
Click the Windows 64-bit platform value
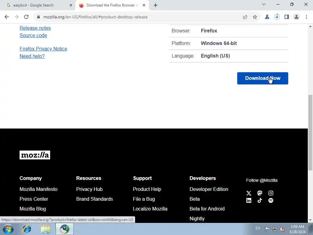click(219, 43)
